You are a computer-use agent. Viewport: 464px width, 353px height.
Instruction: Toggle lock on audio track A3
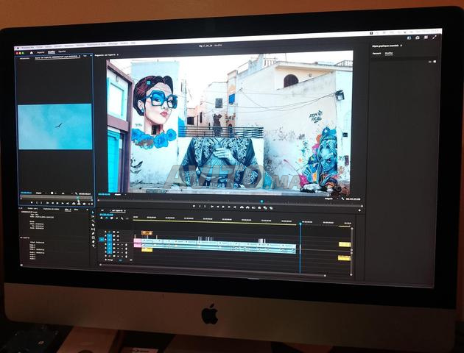(105, 252)
